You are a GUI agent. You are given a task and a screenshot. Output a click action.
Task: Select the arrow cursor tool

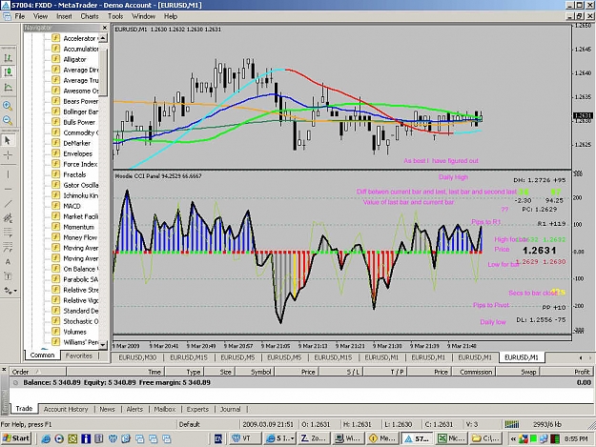8,140
